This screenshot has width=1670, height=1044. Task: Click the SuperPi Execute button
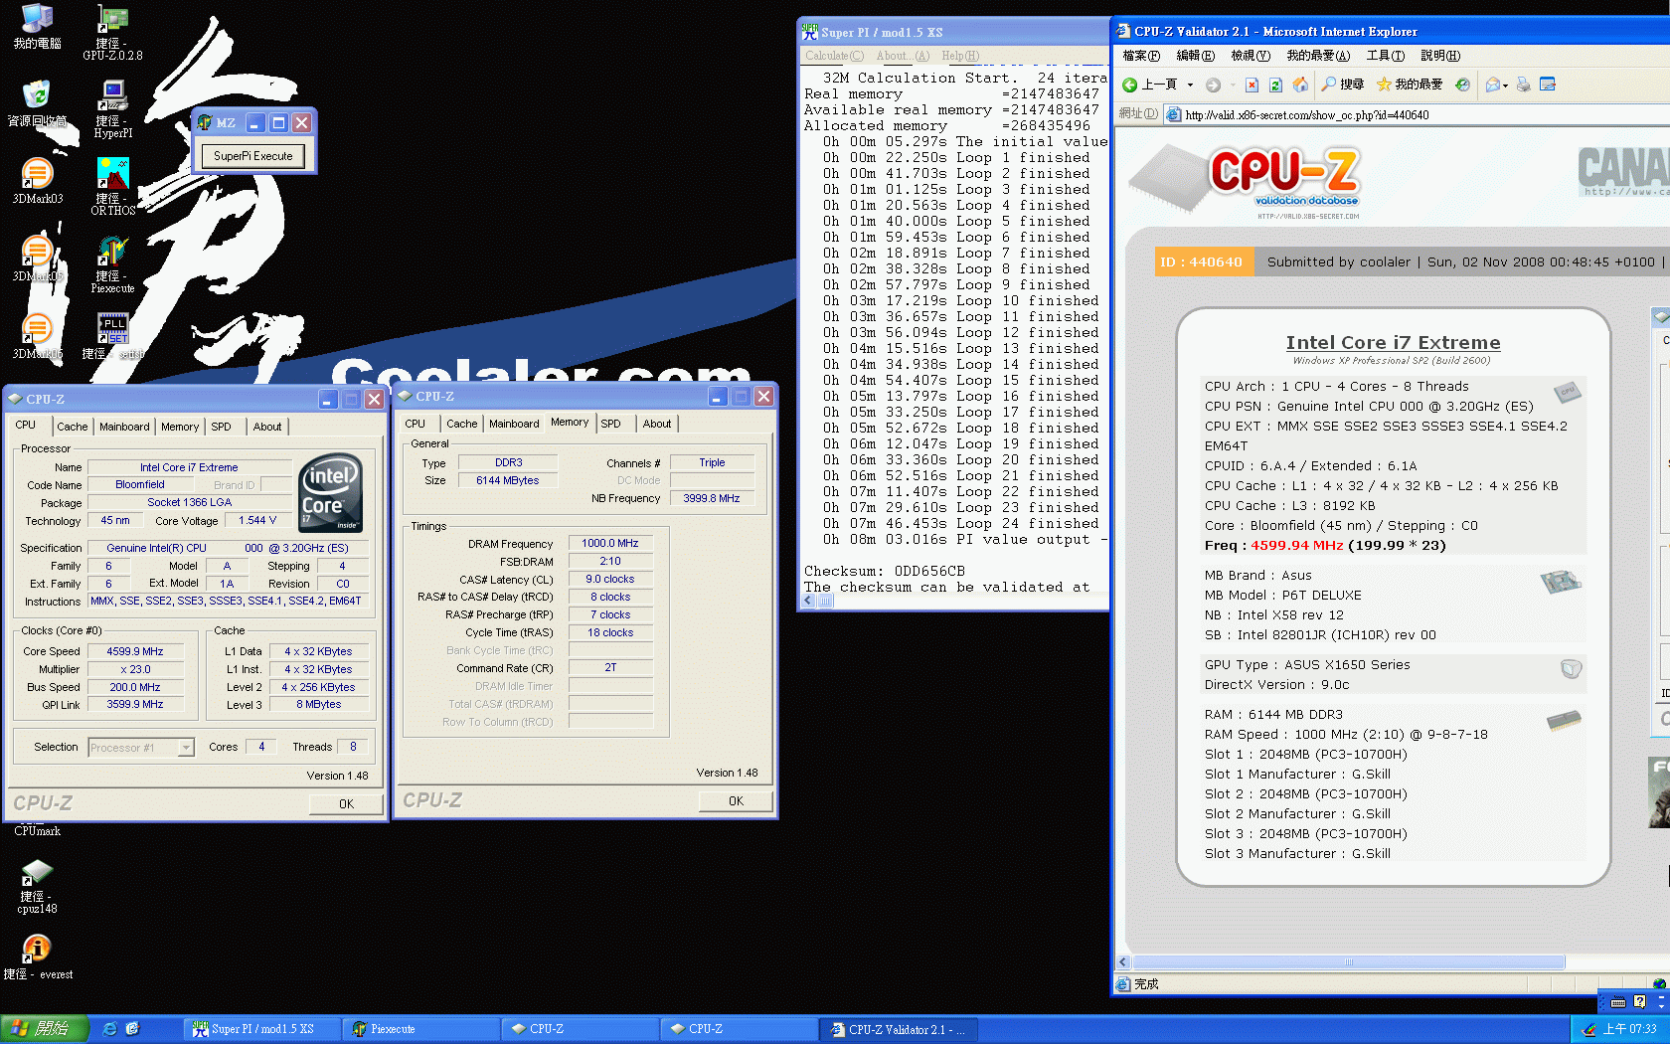(252, 156)
